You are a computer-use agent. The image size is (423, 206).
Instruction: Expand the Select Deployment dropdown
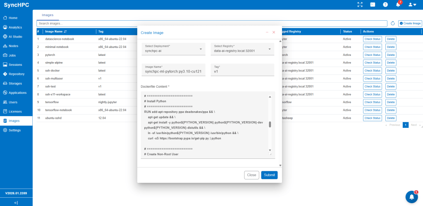tap(173, 48)
